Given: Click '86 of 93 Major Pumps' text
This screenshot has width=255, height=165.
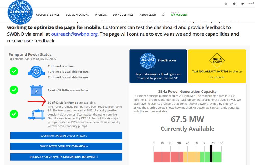Looking at the screenshot, I should pyautogui.click(x=63, y=103).
